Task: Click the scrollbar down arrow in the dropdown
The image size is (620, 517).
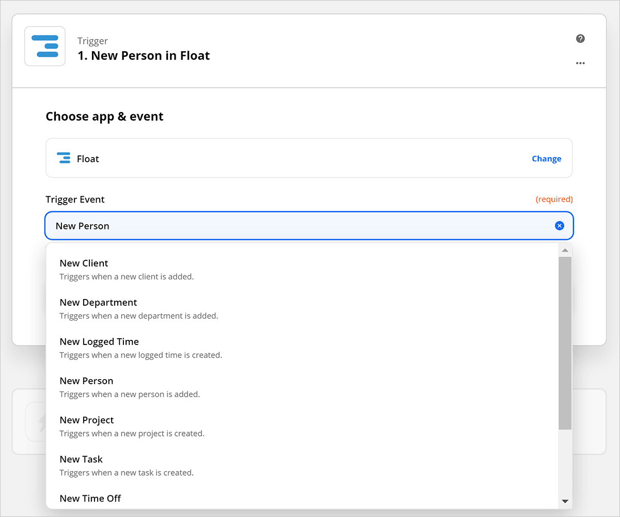Action: click(565, 500)
